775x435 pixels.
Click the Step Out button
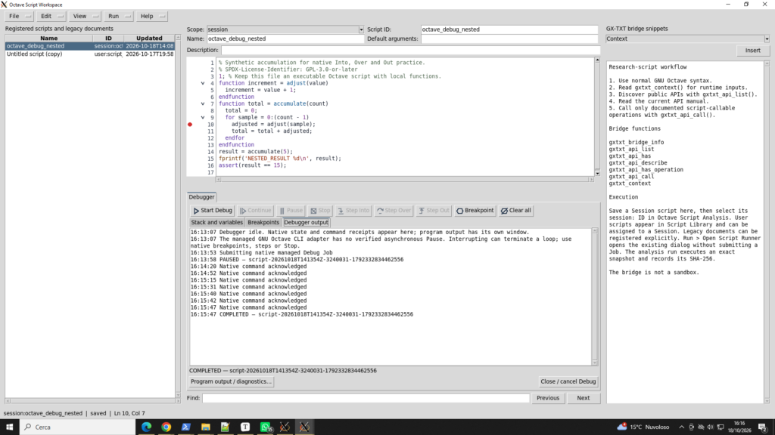pos(434,210)
